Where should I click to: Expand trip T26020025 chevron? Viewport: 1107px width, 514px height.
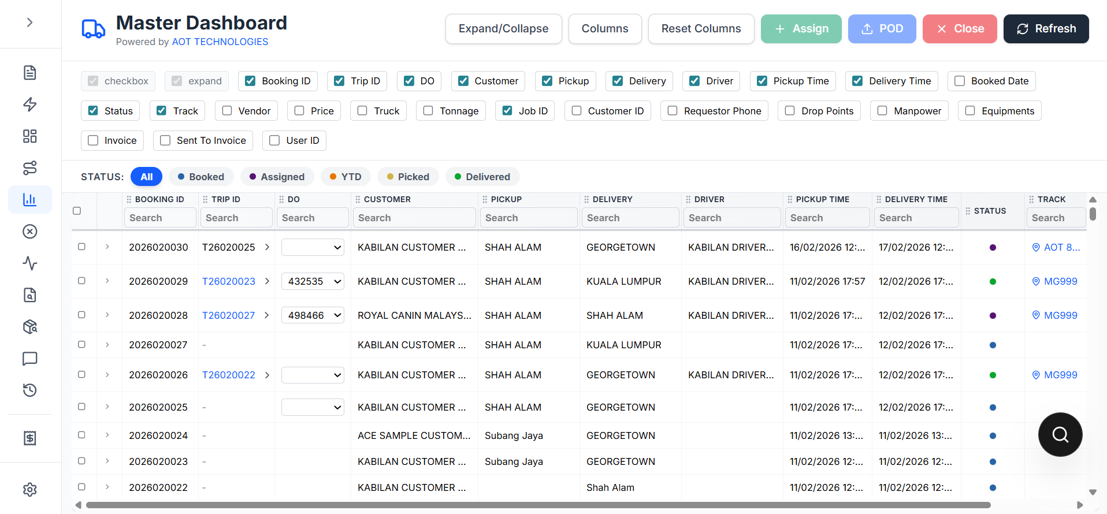click(267, 247)
